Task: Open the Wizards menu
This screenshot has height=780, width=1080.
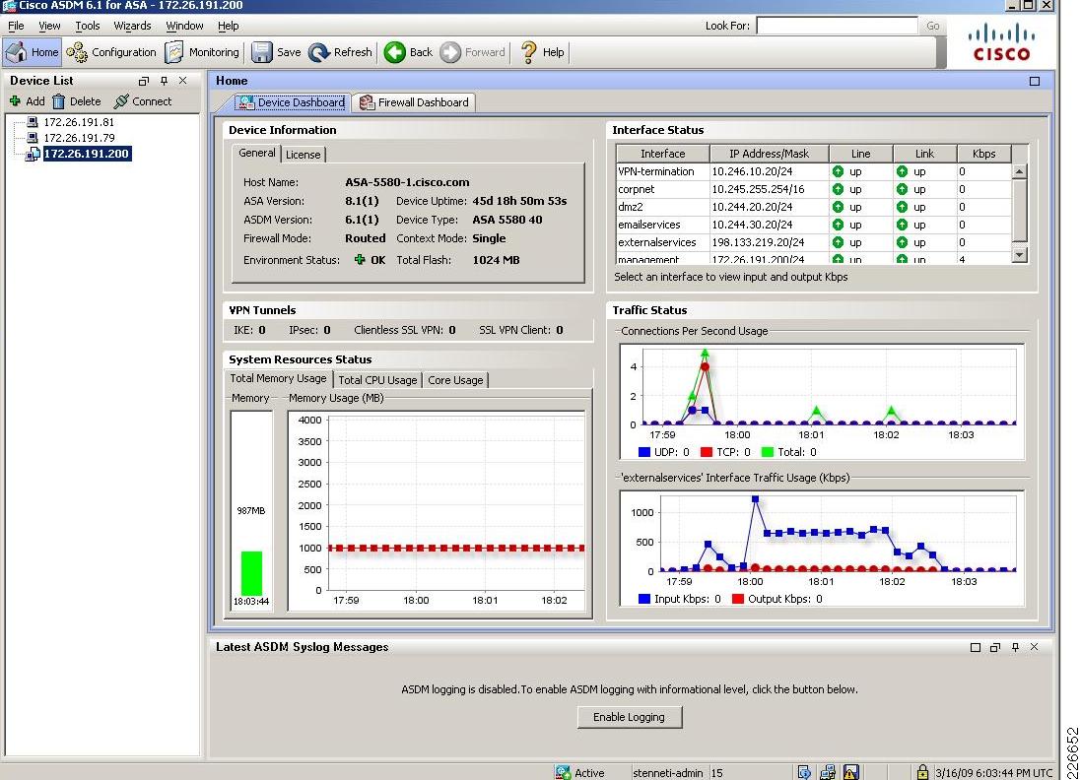Action: coord(132,26)
